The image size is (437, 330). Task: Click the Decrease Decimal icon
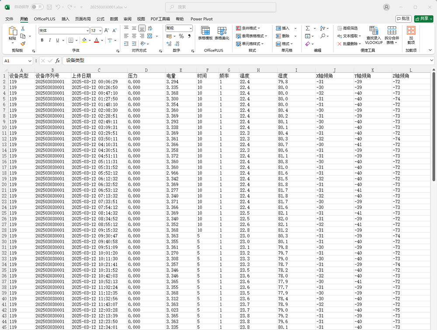177,44
